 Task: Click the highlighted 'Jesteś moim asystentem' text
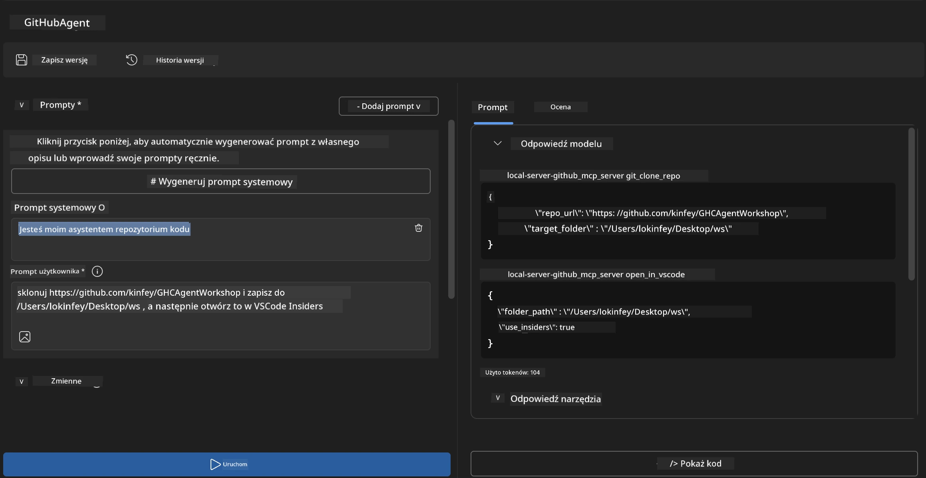click(104, 229)
